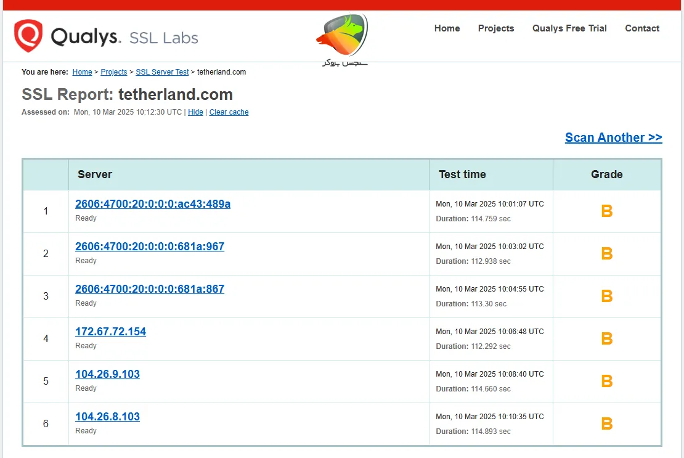Screen dimensions: 684x458
Task: Click grade B icon for server 172.67.72.154
Action: coord(606,338)
